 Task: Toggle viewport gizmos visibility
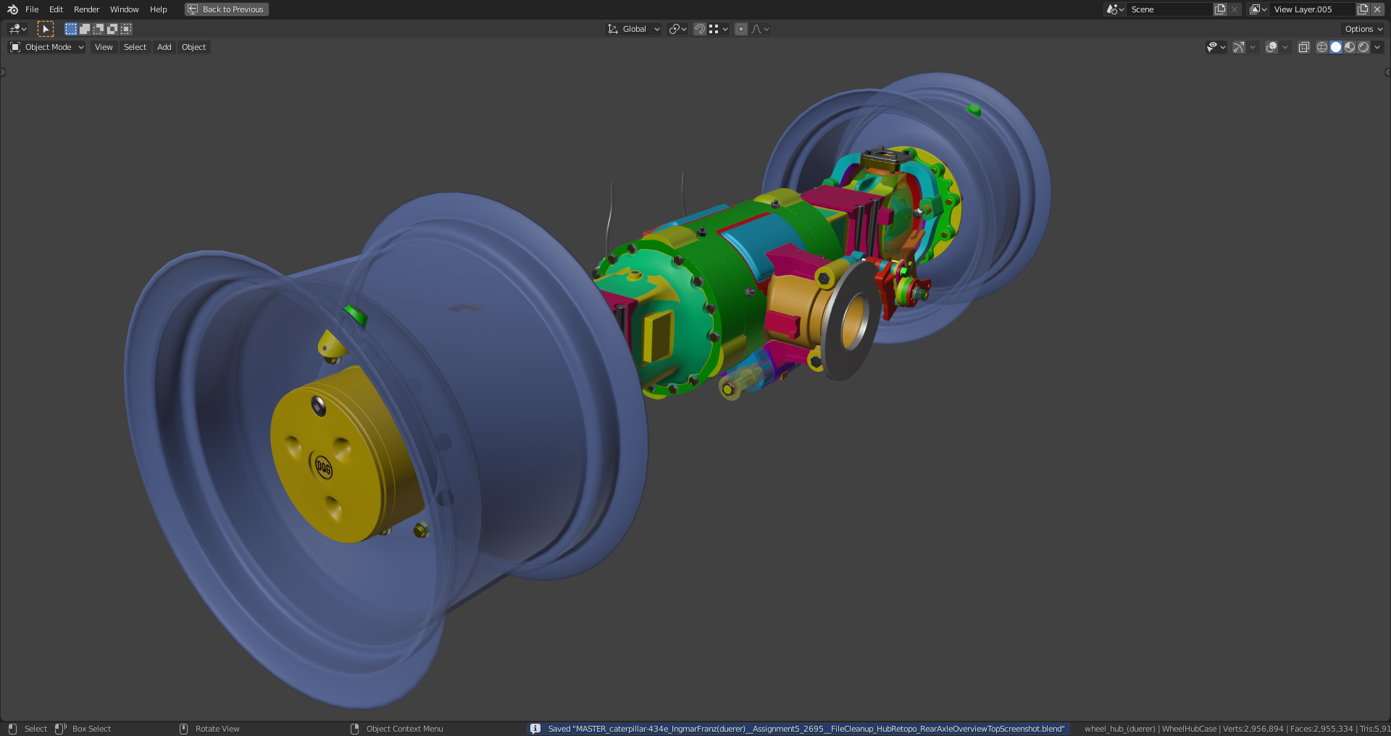coord(1239,47)
